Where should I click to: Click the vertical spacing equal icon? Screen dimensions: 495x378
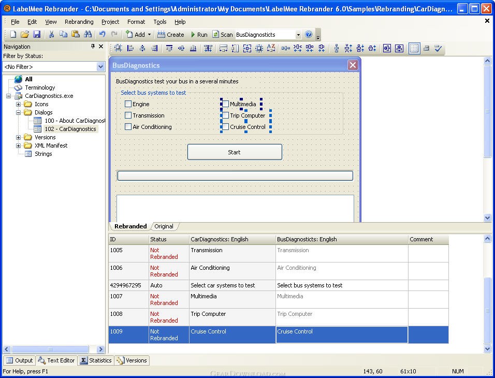point(337,48)
